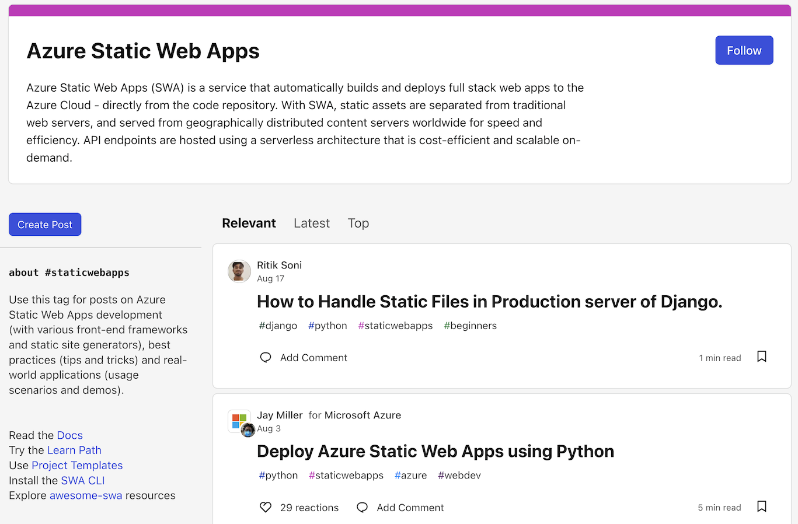
Task: Click the Ritik Soni author name
Action: coord(279,266)
